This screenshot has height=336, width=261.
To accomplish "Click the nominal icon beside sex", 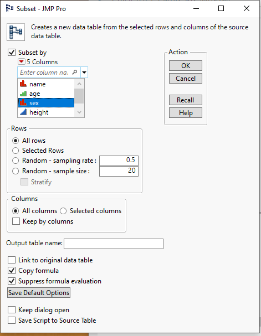I will pos(23,103).
